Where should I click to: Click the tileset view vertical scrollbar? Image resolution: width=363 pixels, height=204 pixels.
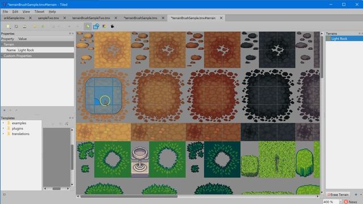[x=322, y=57]
